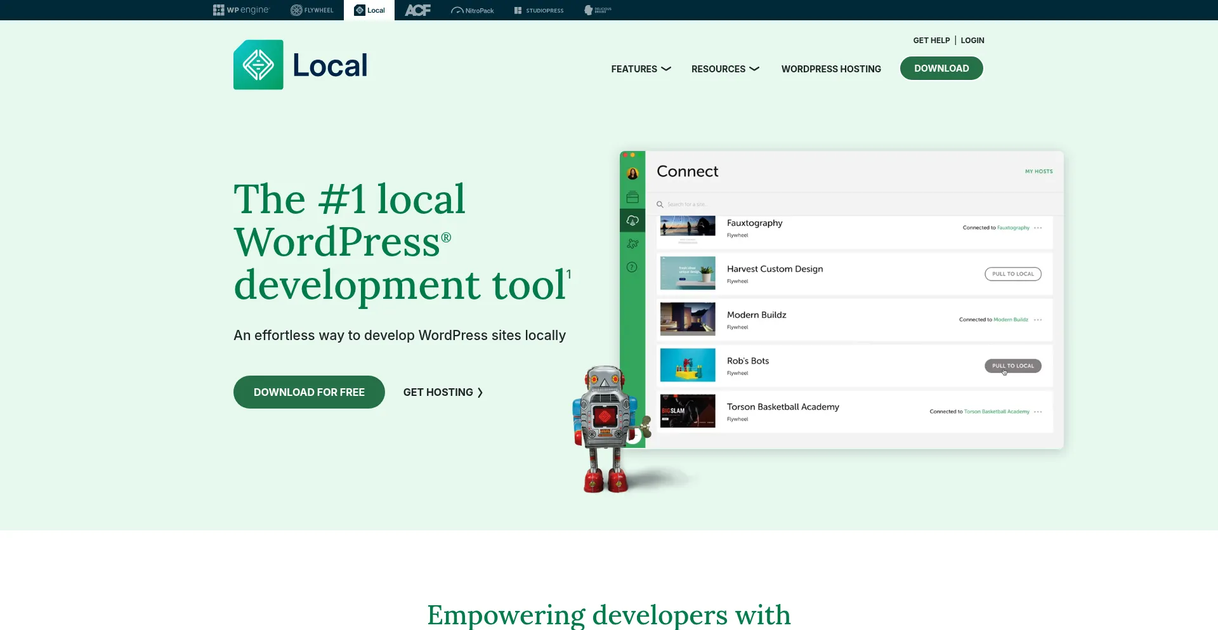1218x630 pixels.
Task: Select the Harvest Custom Design thumbnail
Action: pyautogui.click(x=688, y=273)
